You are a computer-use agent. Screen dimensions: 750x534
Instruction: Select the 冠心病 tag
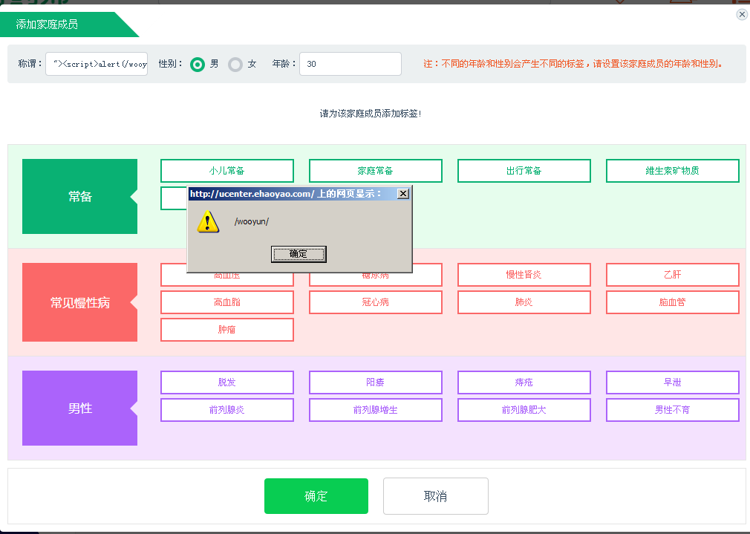point(376,302)
